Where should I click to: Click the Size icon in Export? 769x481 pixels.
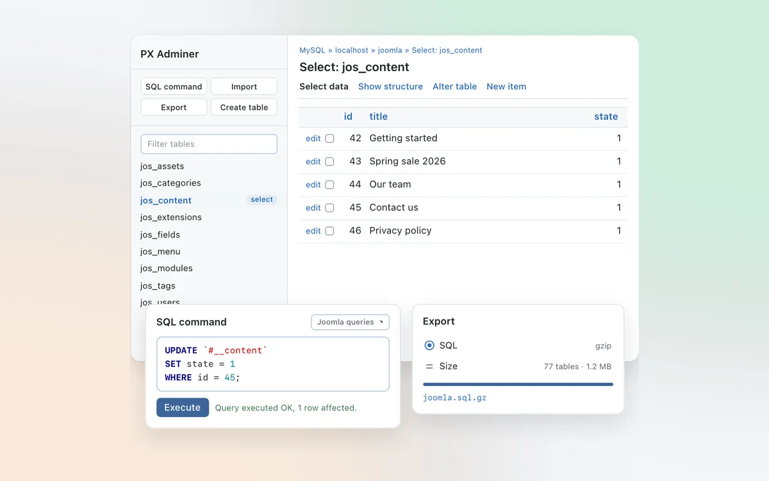tap(429, 366)
